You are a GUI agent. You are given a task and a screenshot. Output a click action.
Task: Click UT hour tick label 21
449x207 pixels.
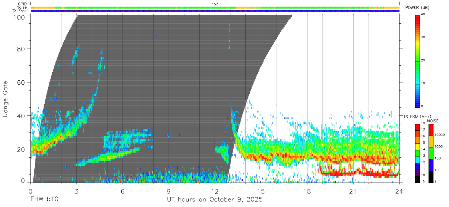point(353,191)
